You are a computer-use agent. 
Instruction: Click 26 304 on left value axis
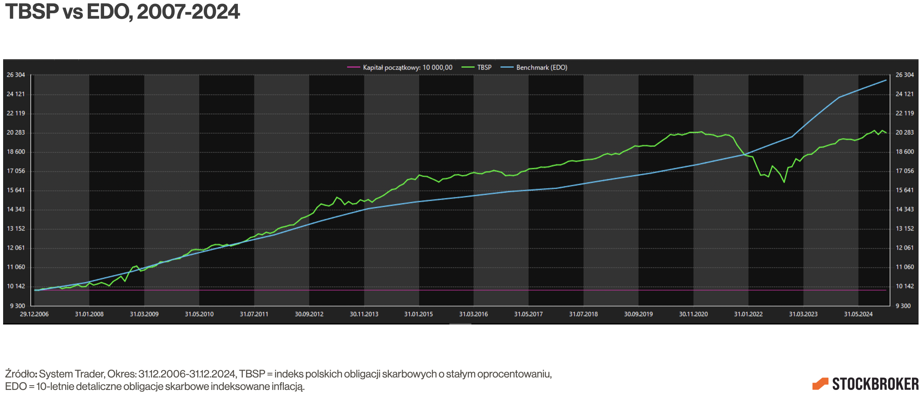(16, 75)
